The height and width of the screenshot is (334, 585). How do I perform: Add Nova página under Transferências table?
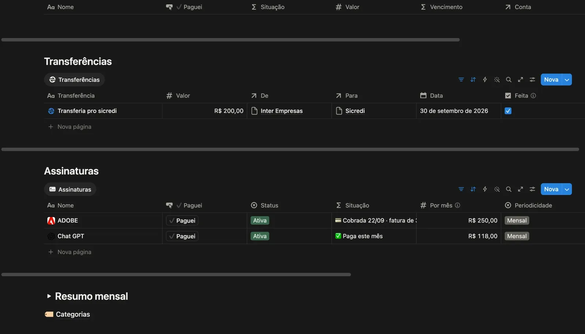click(x=70, y=127)
